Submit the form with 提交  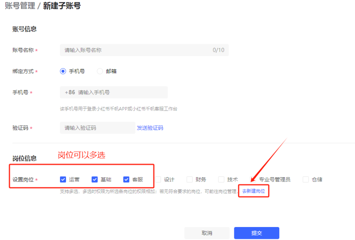coord(257,233)
